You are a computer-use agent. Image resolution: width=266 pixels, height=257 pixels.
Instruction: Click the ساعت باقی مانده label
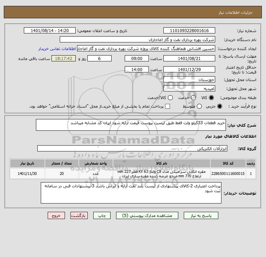pyautogui.click(x=34, y=59)
